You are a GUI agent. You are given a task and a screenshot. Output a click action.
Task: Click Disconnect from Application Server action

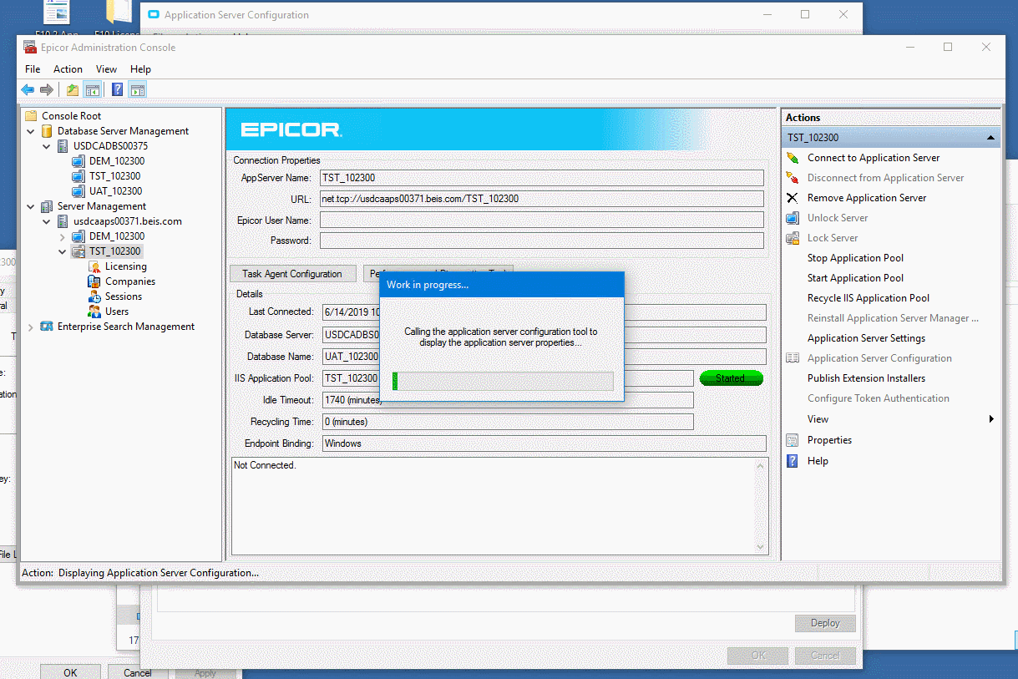[x=885, y=178]
